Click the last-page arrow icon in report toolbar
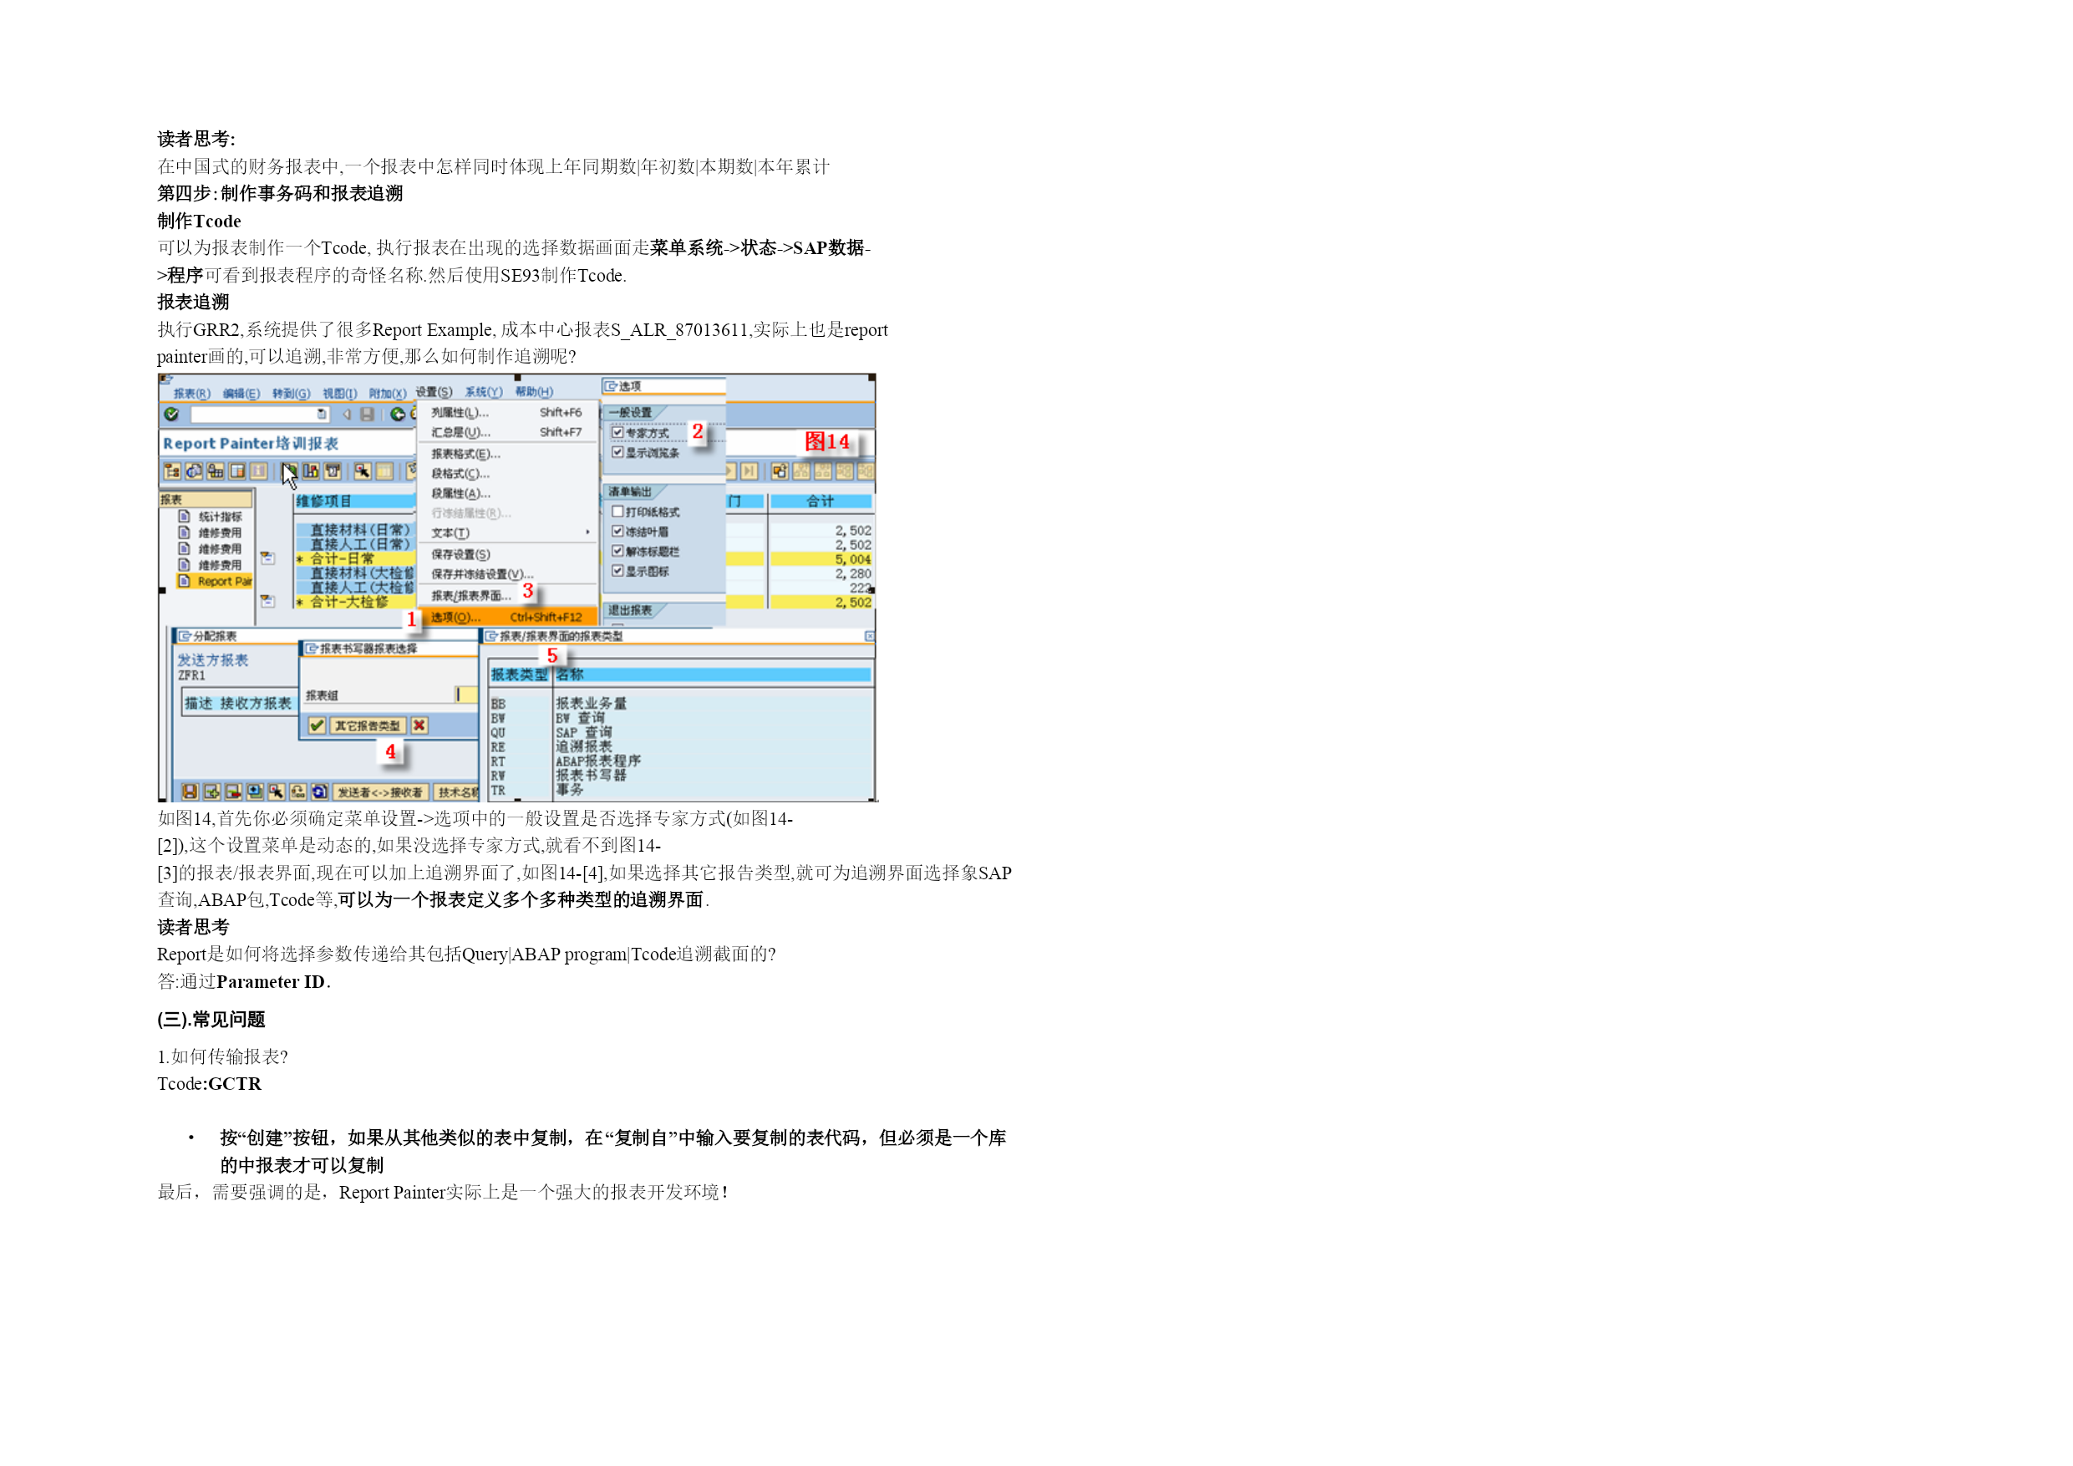 coord(749,471)
